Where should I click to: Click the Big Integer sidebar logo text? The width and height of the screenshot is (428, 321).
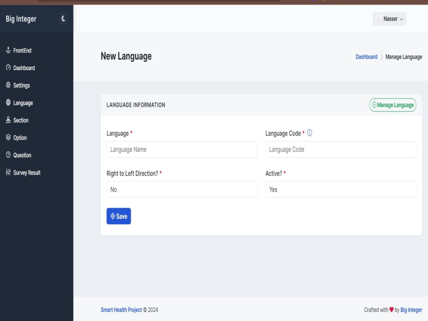(21, 19)
